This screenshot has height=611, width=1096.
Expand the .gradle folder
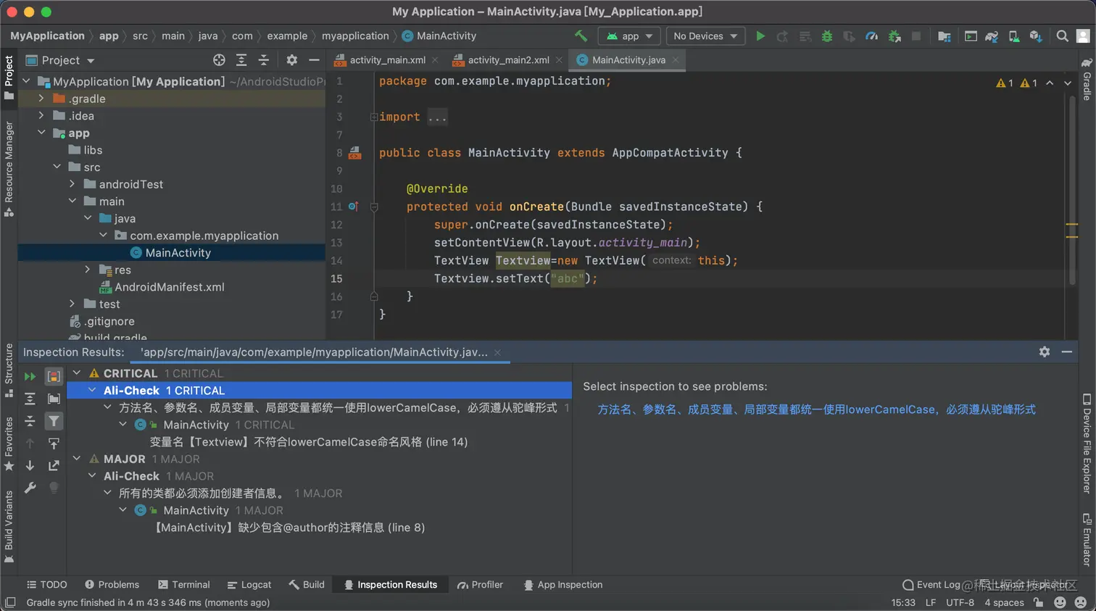coord(41,98)
